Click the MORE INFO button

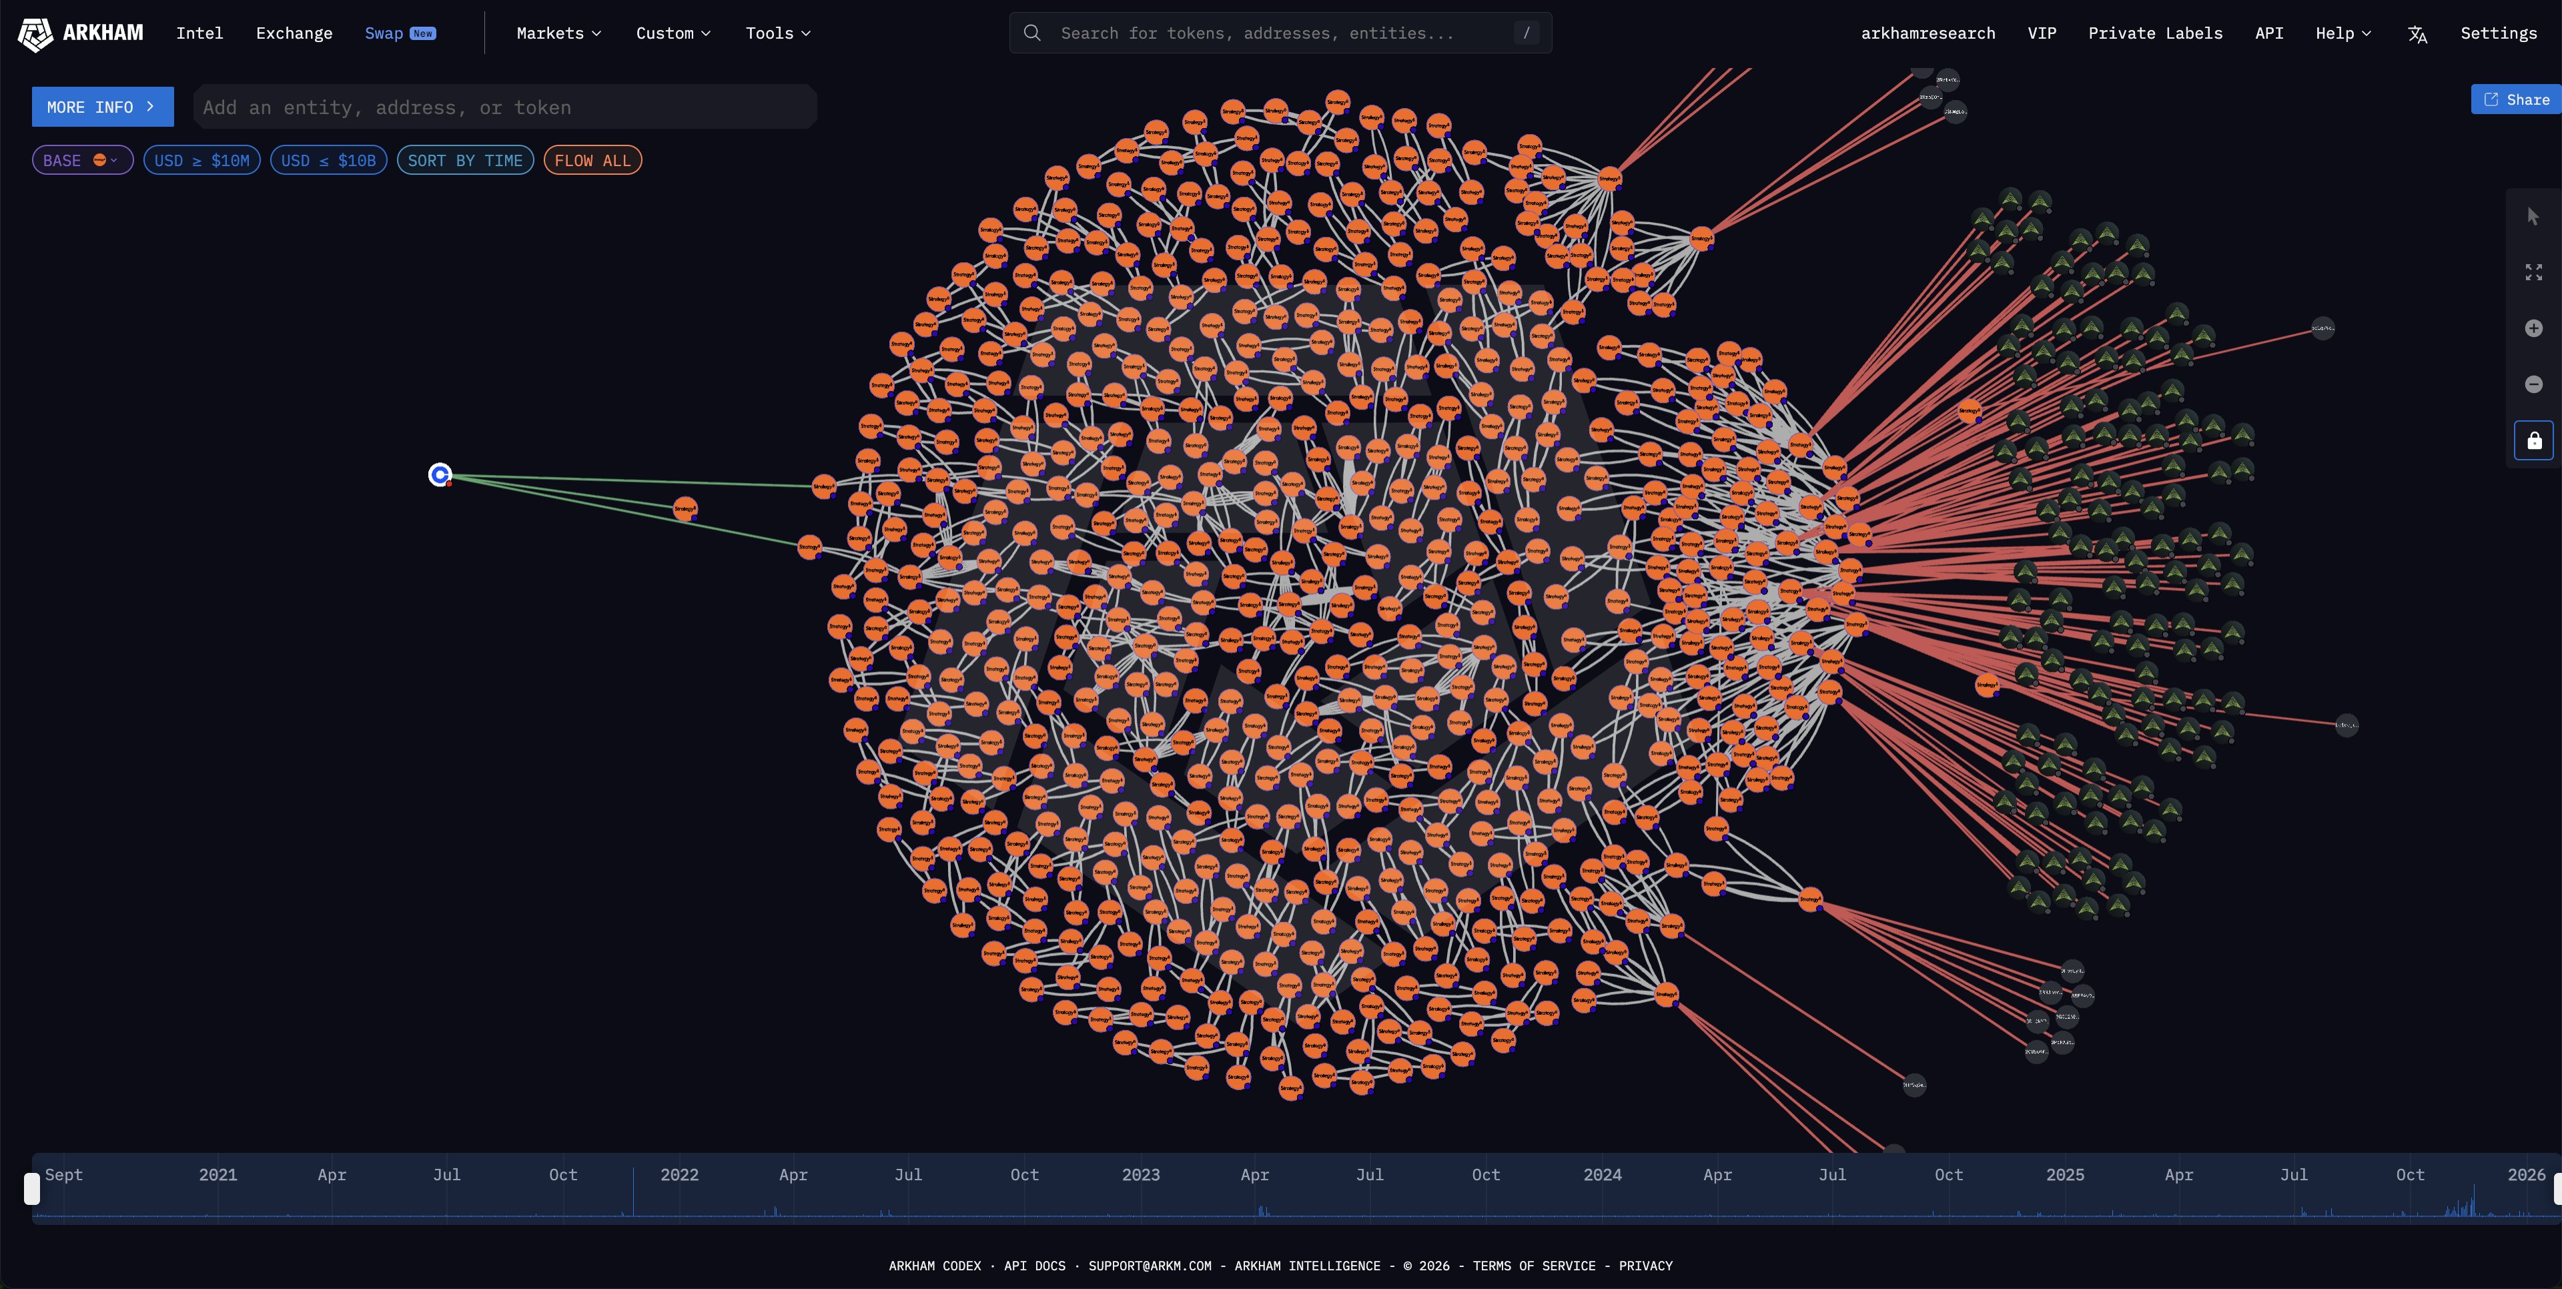point(103,107)
